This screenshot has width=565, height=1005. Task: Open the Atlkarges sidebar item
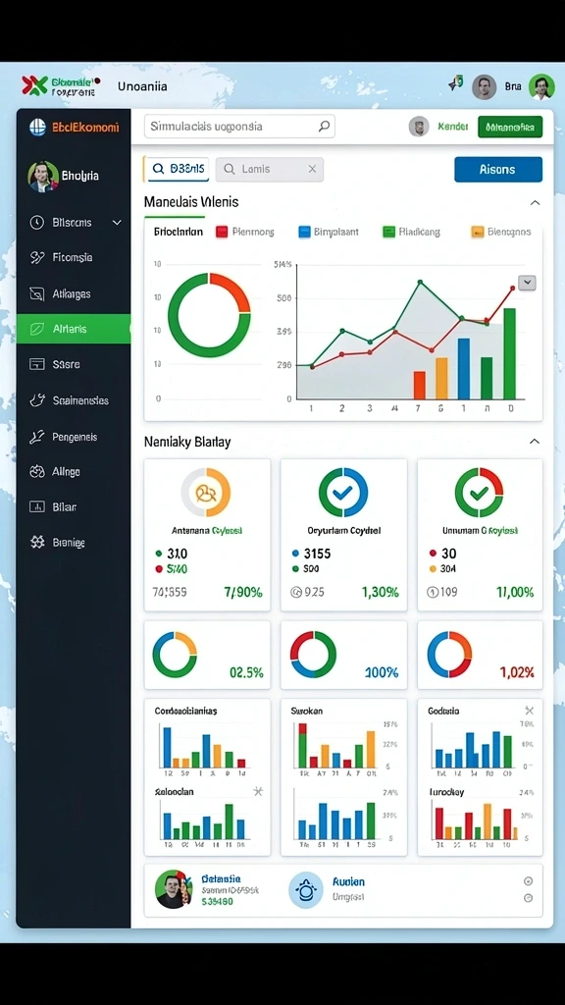click(x=73, y=294)
